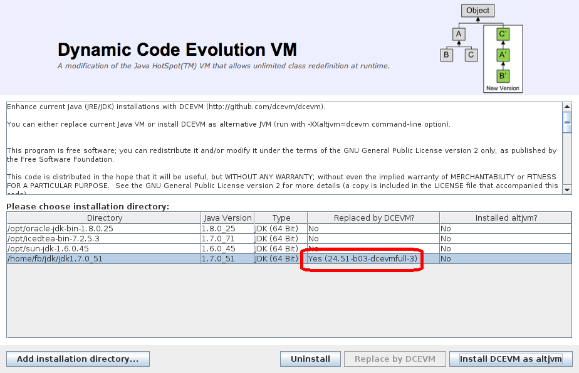Click the 1.6.0_45 Java version cell
Screen dimensions: 579x373
click(227, 248)
